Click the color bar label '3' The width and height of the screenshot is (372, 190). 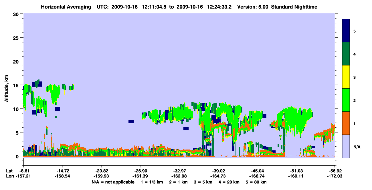click(355, 77)
